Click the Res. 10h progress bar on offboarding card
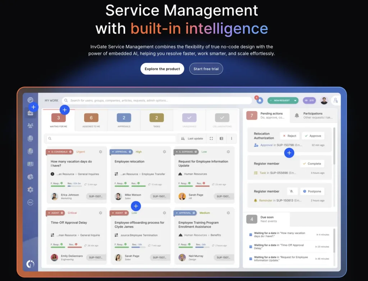This screenshot has width=368, height=281. 138,247
